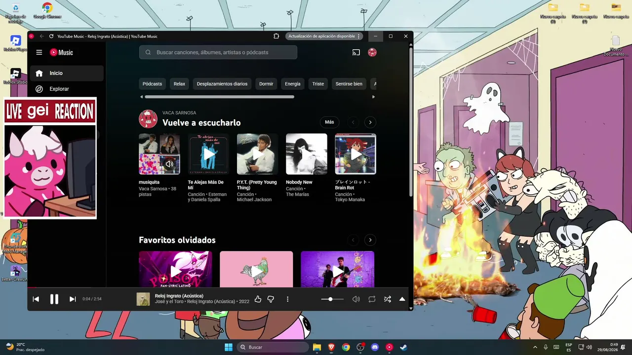
Task: Select the Desplazamientos diarios chip
Action: tap(222, 84)
